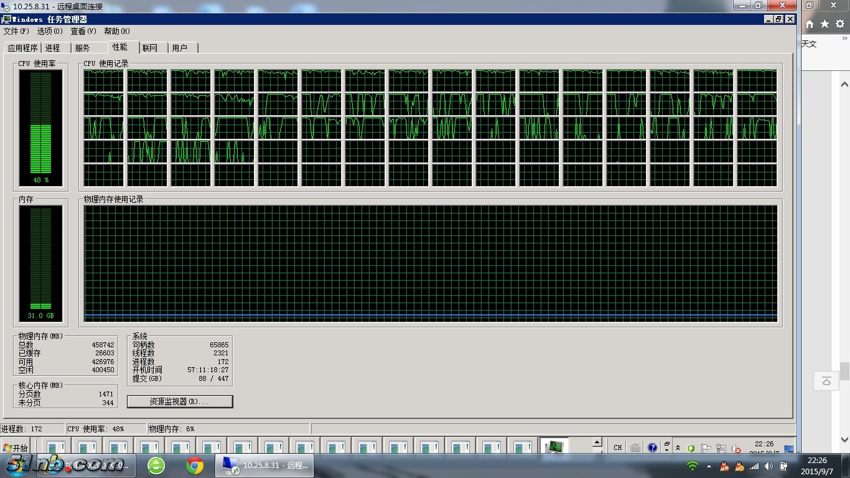Click the remote tray blue help icon
Screen dimensions: 850x478
(652, 448)
